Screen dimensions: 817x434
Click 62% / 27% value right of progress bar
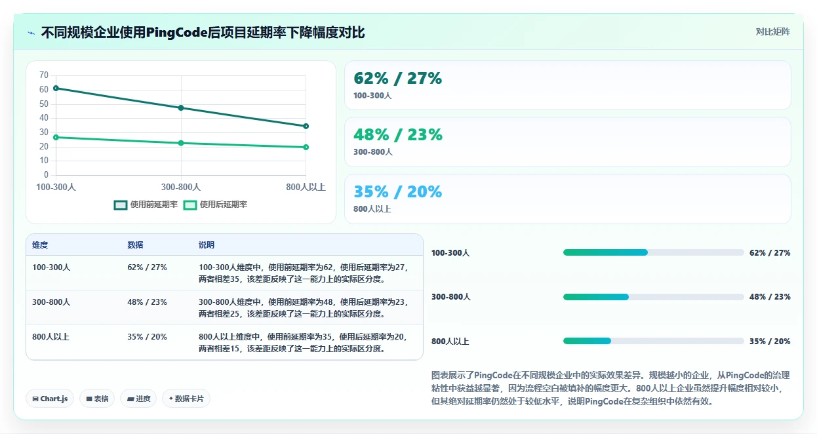770,253
